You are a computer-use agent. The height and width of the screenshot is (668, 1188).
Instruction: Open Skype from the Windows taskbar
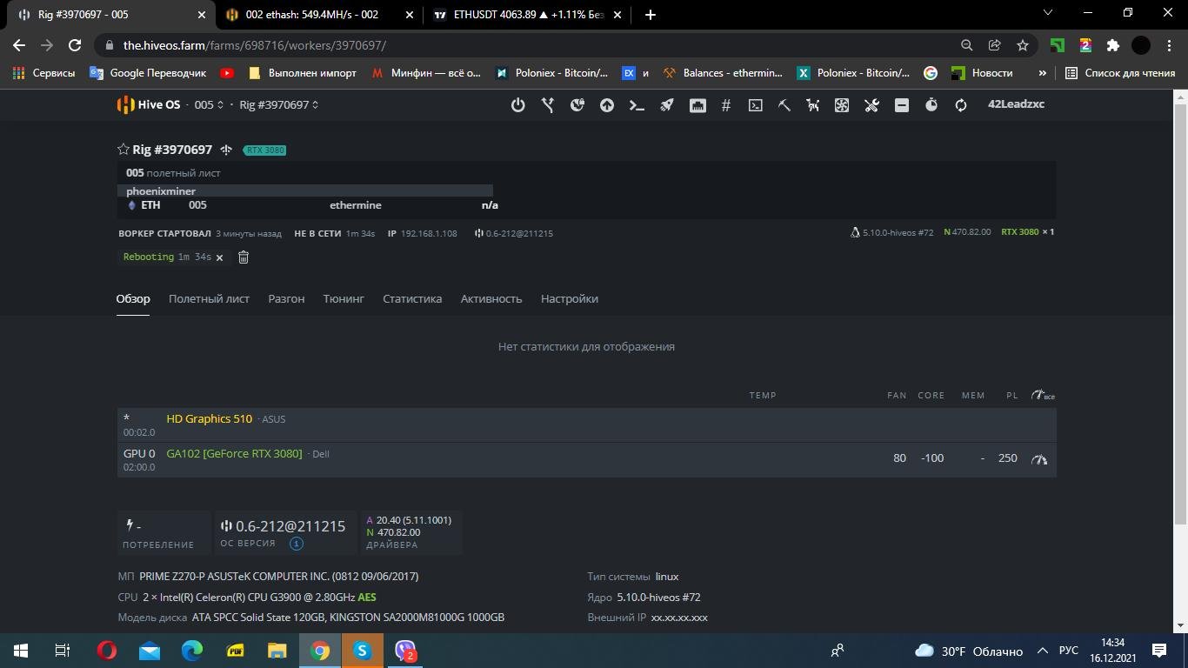[x=362, y=651]
